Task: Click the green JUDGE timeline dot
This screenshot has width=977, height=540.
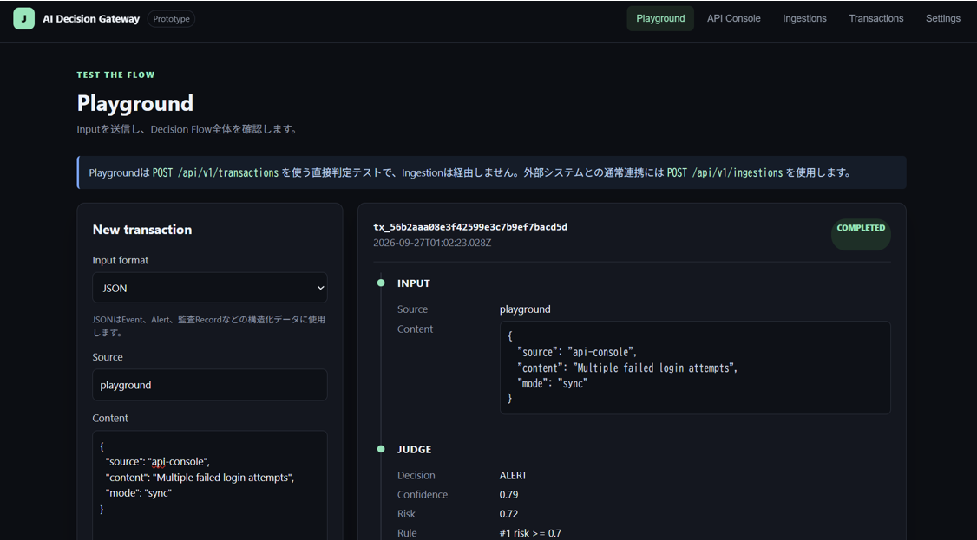Action: [381, 449]
